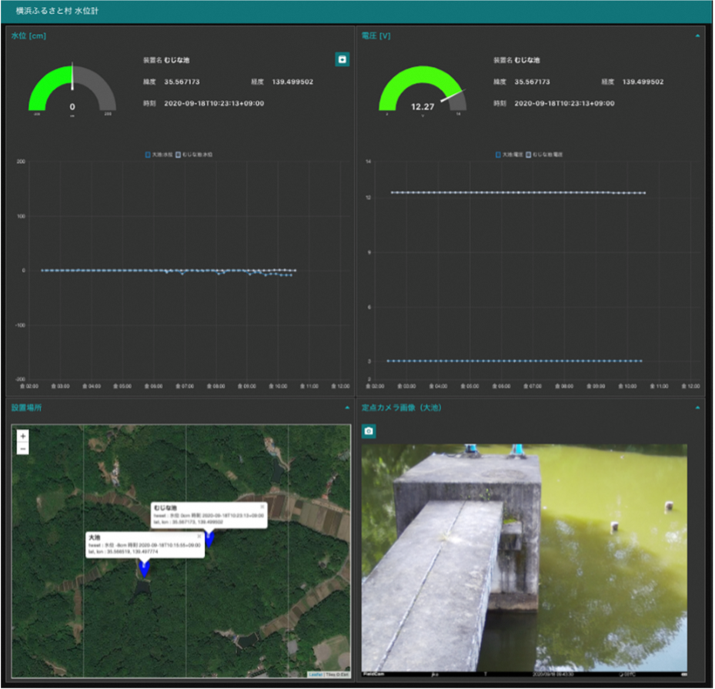715x689 pixels.
Task: Click the voltage gauge showing 12.27
Action: click(423, 89)
